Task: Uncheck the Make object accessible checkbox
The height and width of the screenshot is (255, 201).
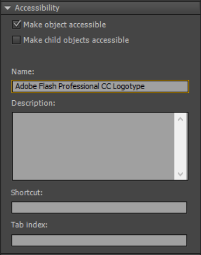Action: tap(16, 25)
